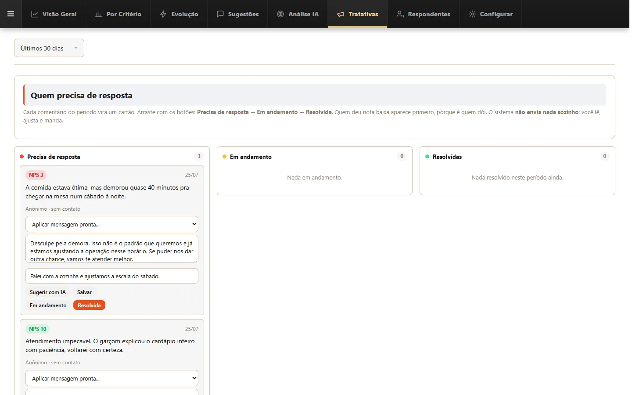This screenshot has width=632, height=395.
Task: Click the Evolução lightning icon
Action: [x=163, y=14]
